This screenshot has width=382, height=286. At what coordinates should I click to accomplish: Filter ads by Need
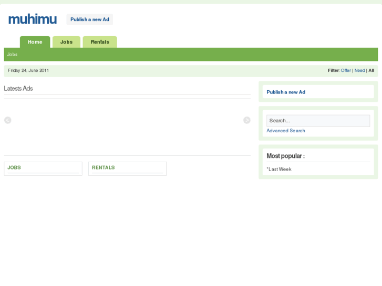click(x=359, y=70)
